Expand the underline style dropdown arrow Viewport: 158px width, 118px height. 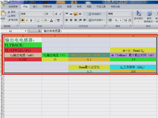(34, 20)
